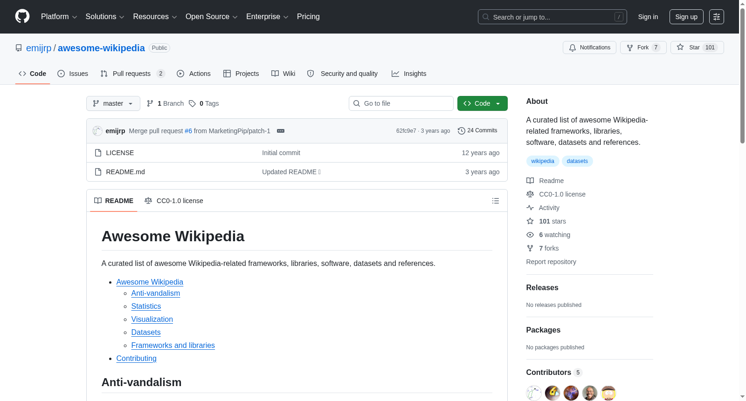Open the Contributors heading link
The width and height of the screenshot is (746, 401).
click(554, 373)
